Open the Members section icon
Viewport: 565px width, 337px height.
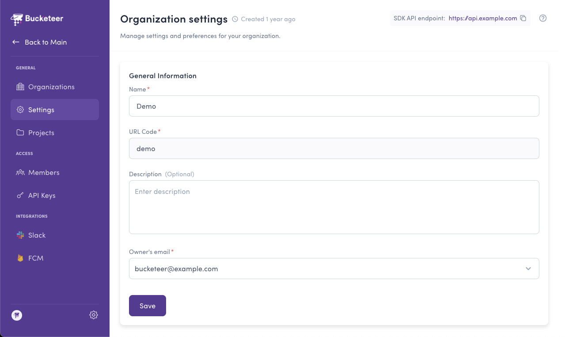(20, 172)
